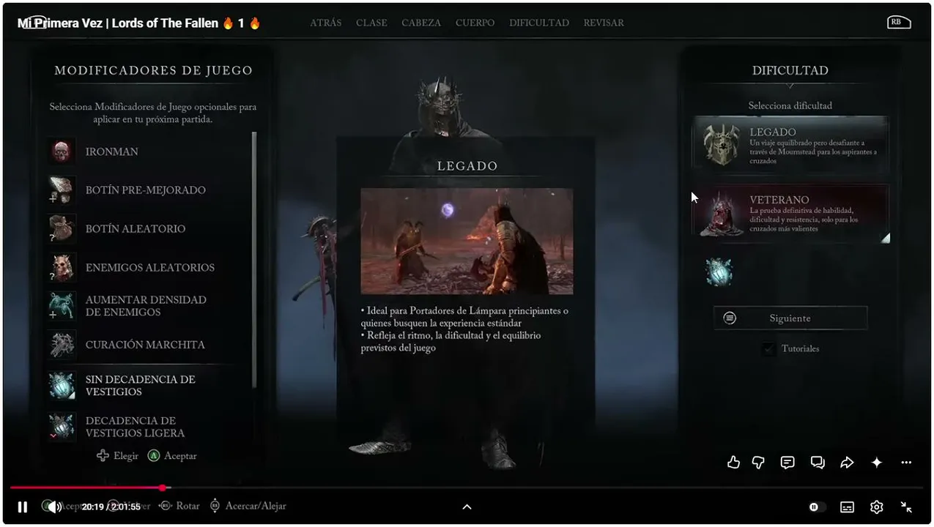Screen dimensions: 934x527
Task: Switch to the CLASE tab
Action: tap(371, 23)
